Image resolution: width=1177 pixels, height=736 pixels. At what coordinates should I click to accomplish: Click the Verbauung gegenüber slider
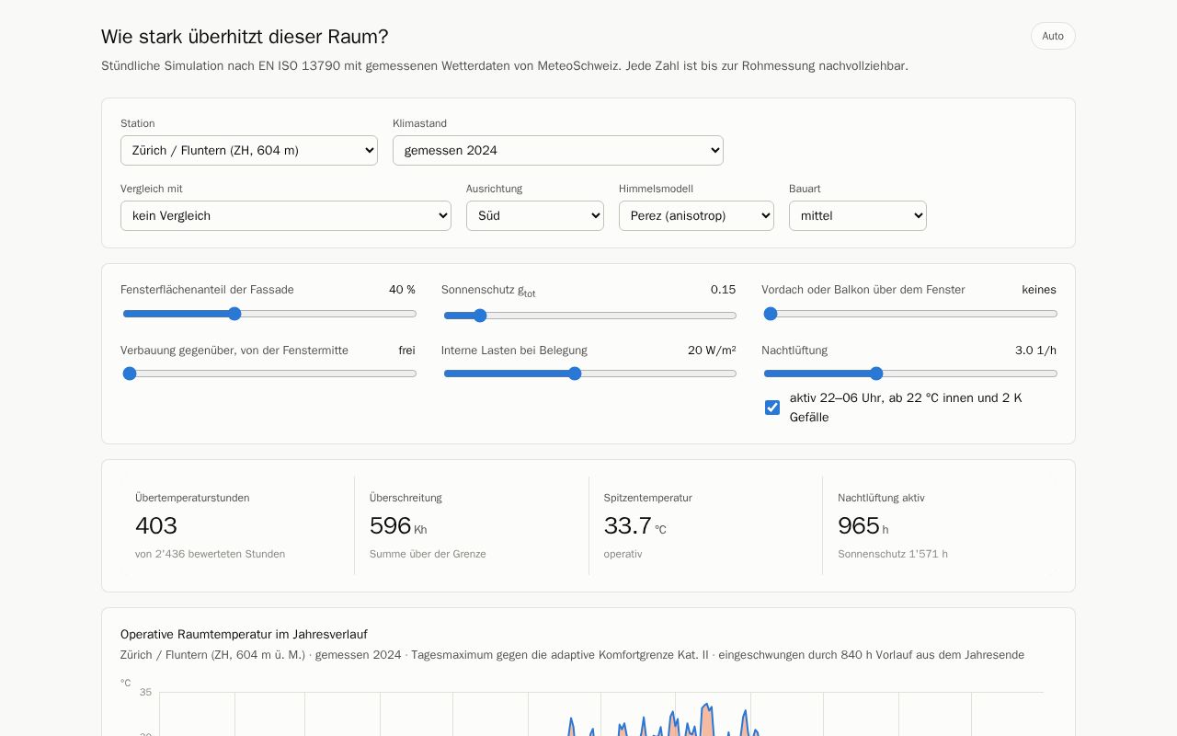269,374
